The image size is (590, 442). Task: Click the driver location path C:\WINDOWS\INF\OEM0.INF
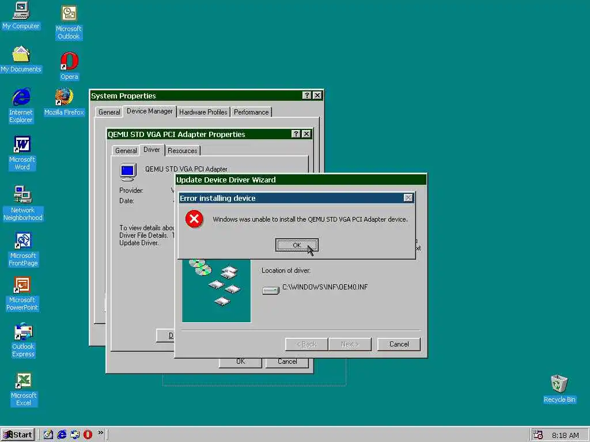tap(325, 287)
